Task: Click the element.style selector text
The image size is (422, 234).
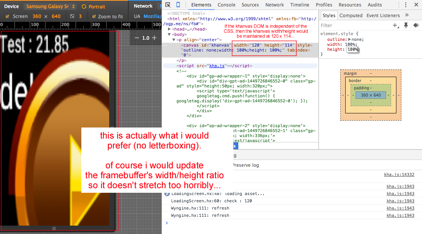Action: pos(337,34)
